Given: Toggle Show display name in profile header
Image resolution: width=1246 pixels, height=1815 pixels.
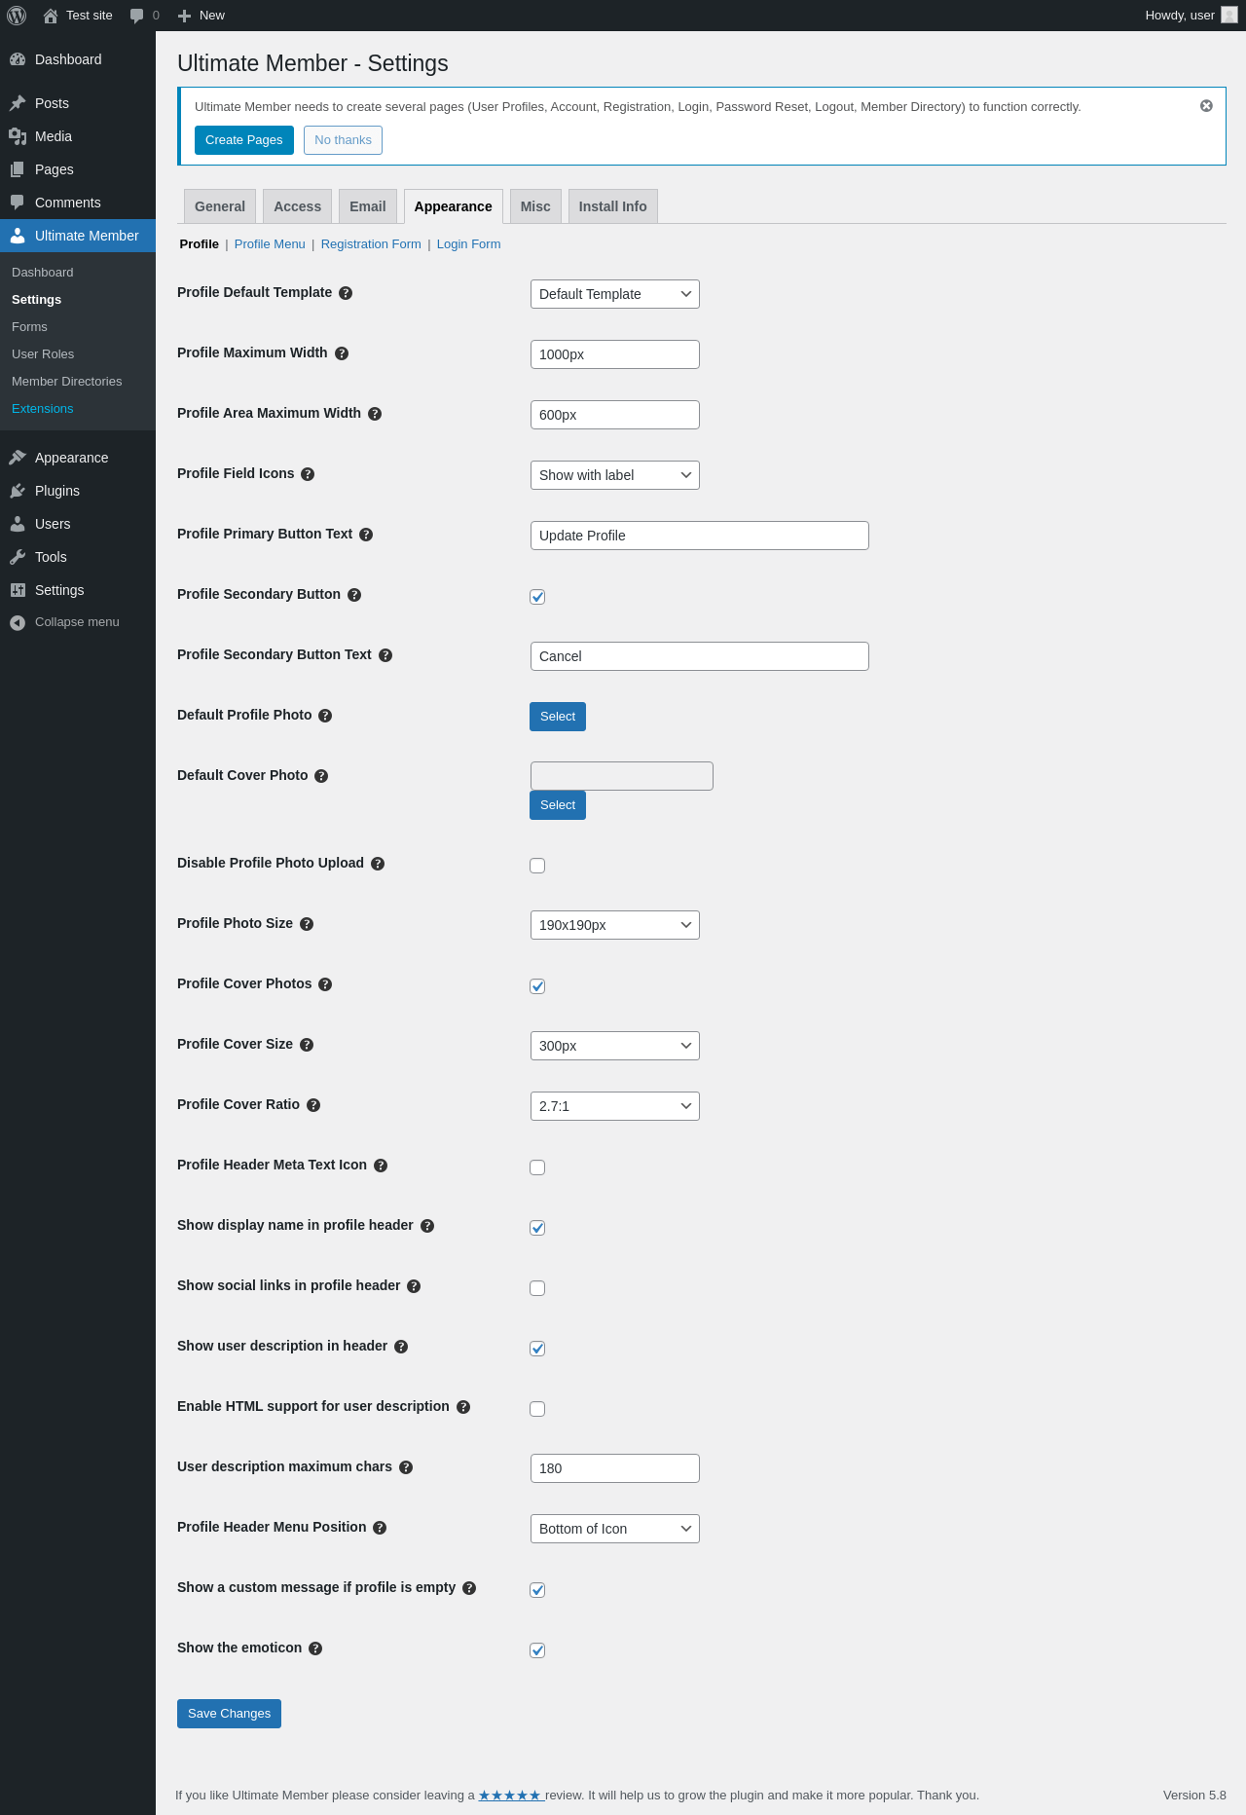Looking at the screenshot, I should [537, 1228].
